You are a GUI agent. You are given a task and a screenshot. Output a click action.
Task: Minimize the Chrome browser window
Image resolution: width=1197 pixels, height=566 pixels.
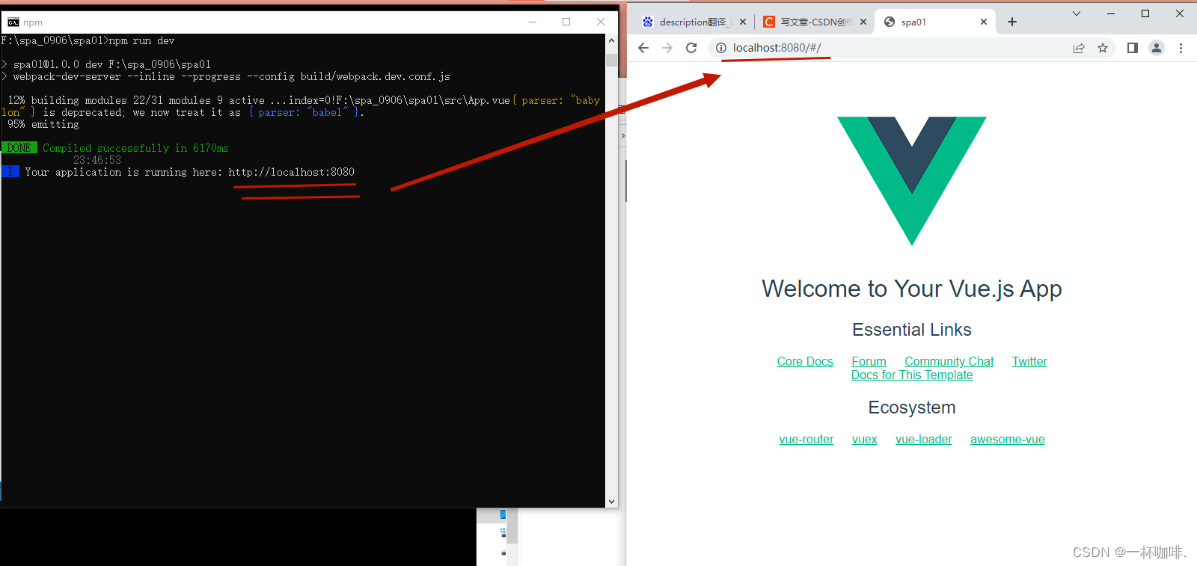tap(1111, 13)
